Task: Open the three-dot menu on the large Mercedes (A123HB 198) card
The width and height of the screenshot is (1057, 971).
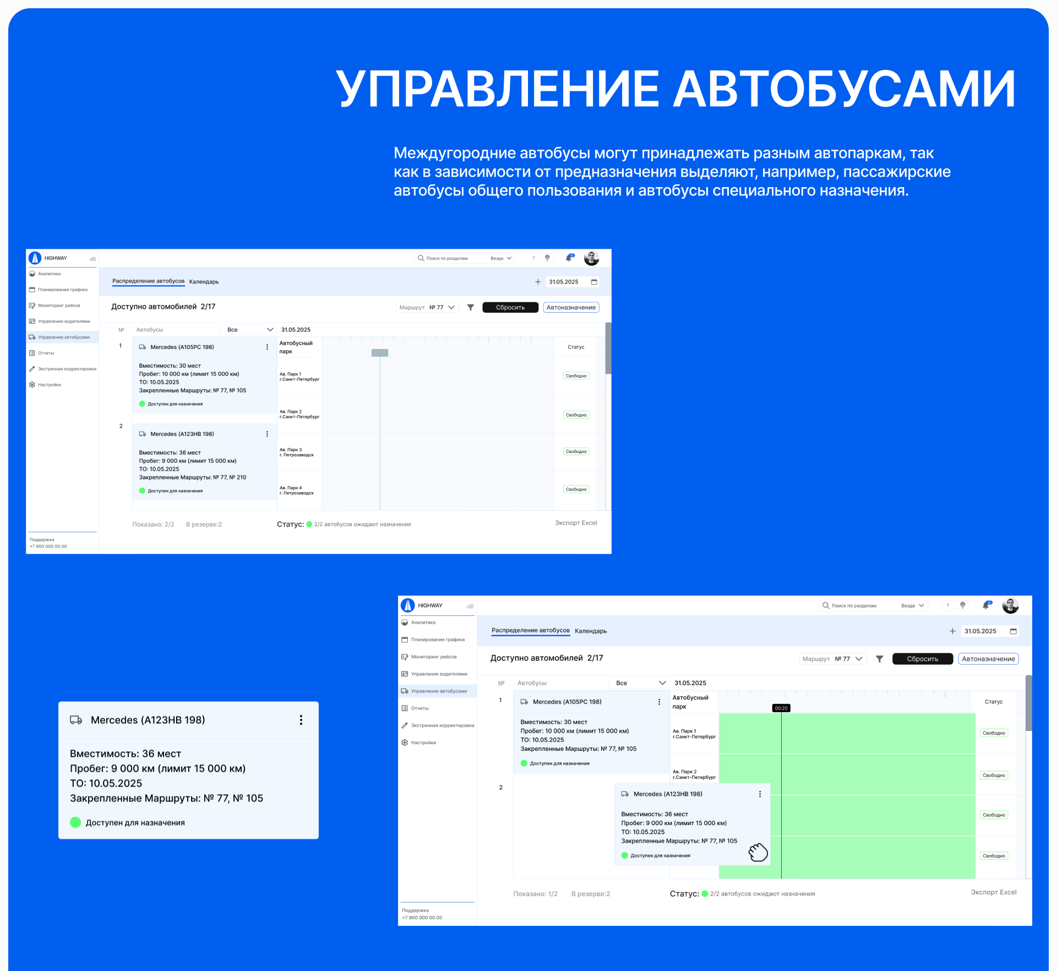Action: coord(301,720)
